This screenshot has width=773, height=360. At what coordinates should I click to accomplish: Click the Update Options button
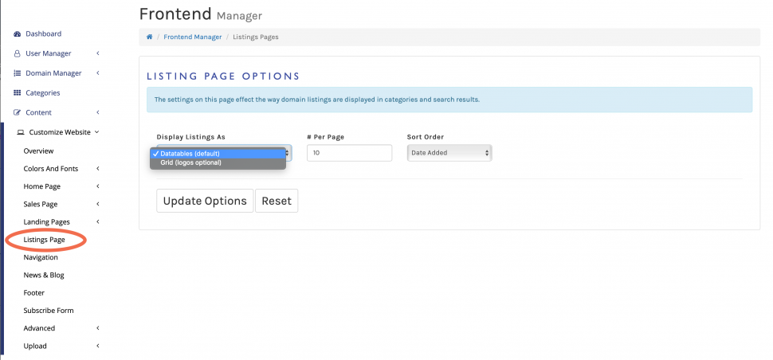point(205,201)
